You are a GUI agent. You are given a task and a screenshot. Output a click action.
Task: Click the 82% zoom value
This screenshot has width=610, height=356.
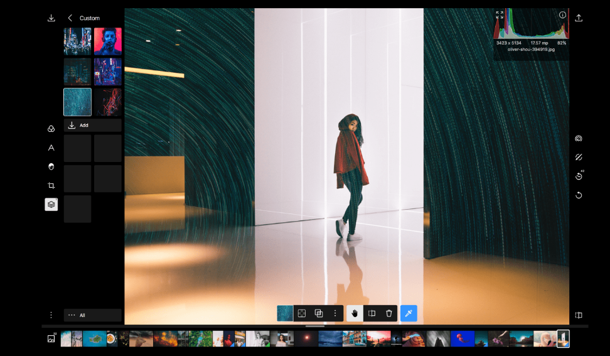[x=562, y=43]
